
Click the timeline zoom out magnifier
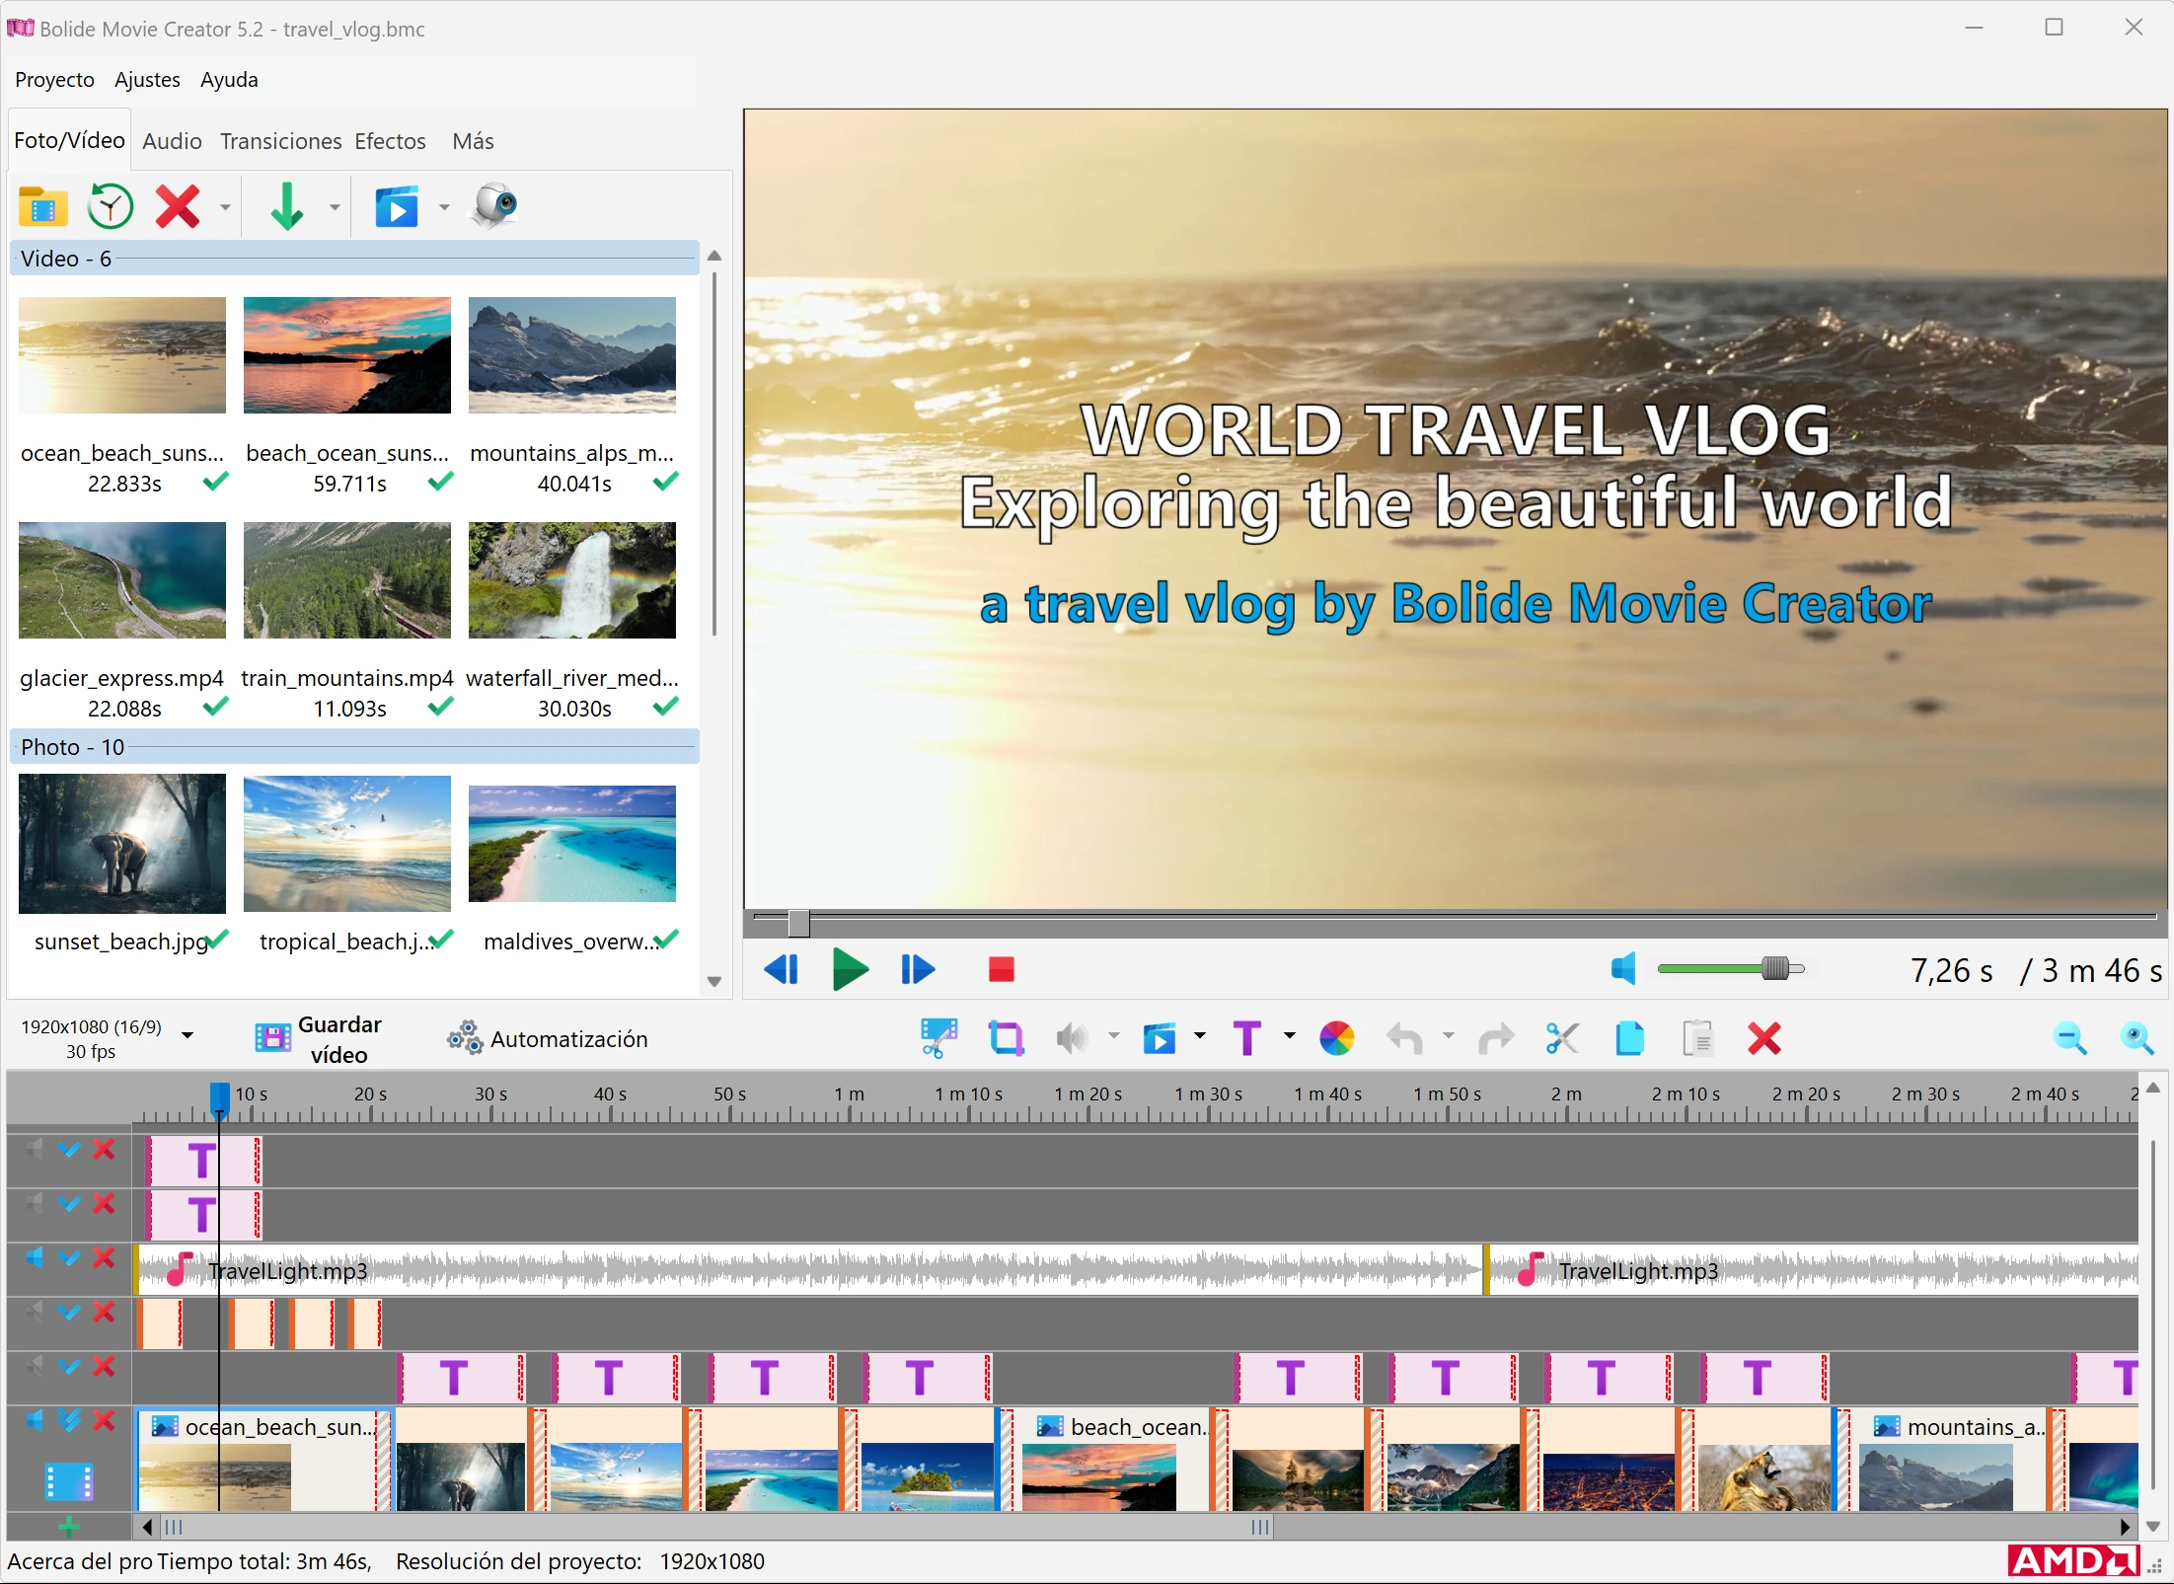(2069, 1038)
